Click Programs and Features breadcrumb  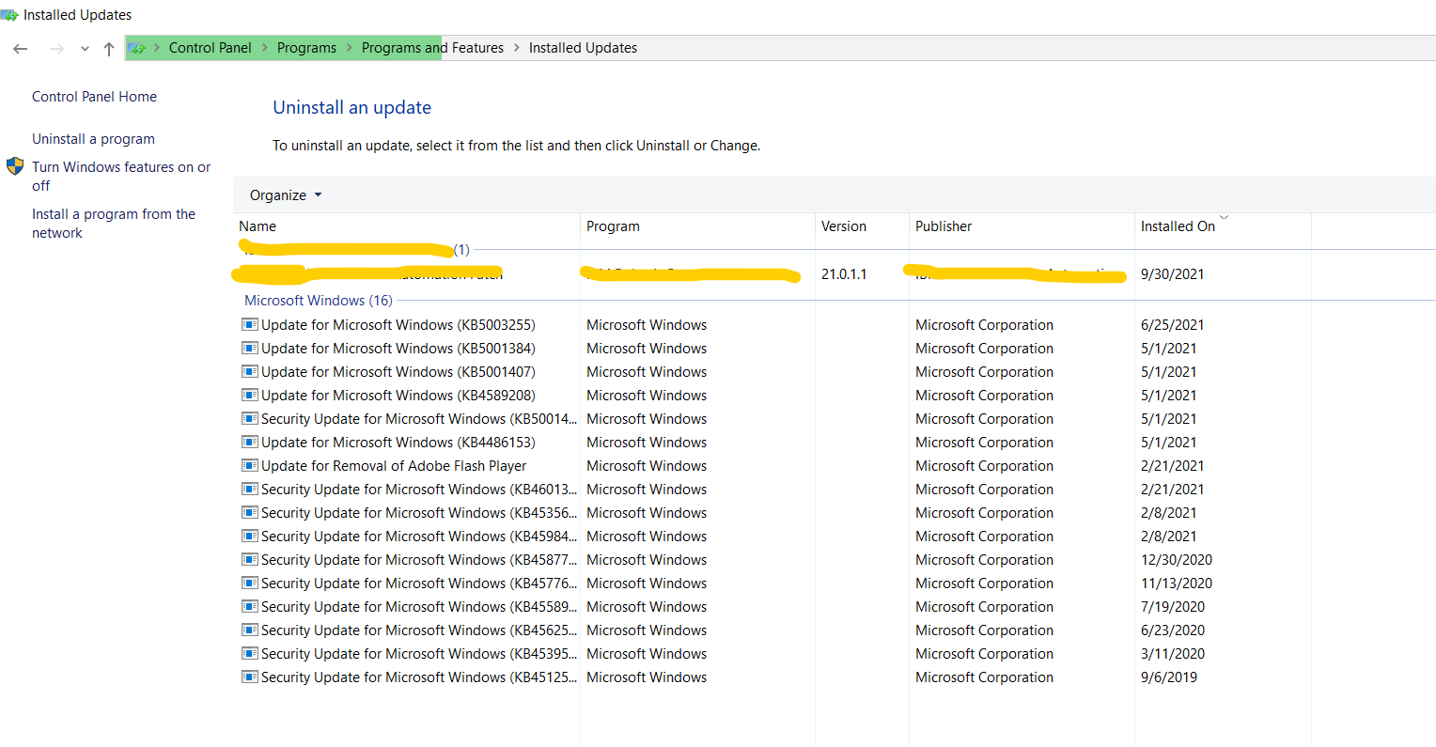tap(432, 48)
